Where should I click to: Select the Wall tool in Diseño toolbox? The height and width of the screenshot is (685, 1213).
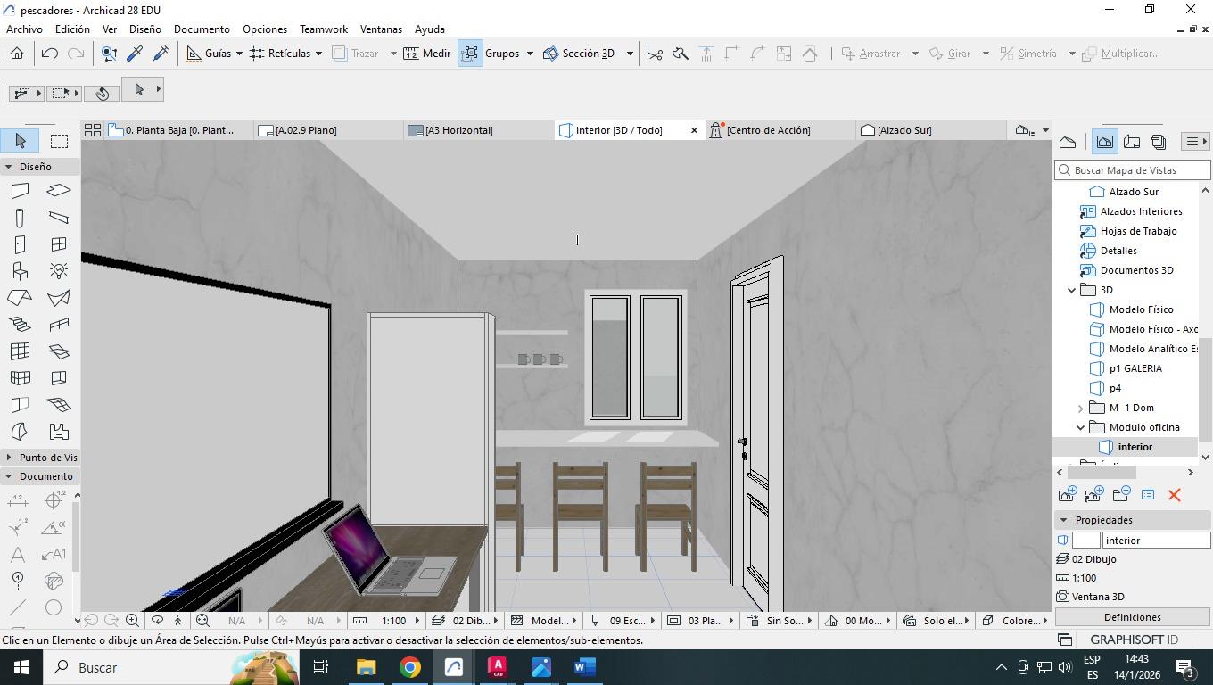pyautogui.click(x=20, y=191)
